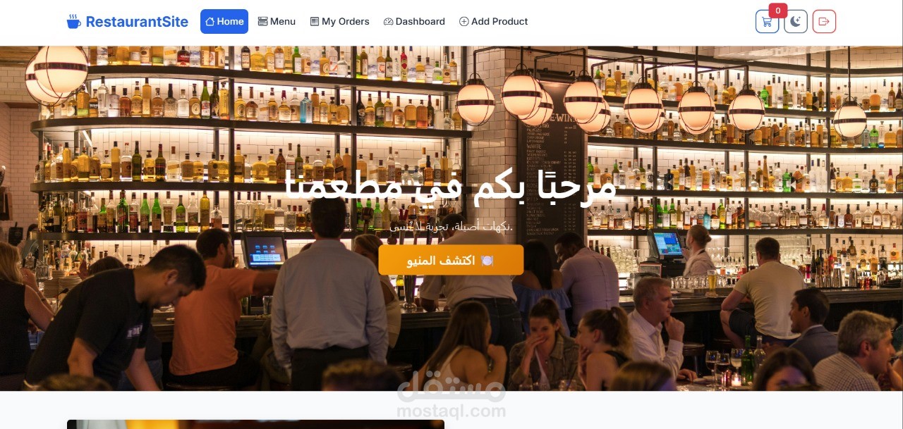This screenshot has height=429, width=903.
Task: Click the receipt icon beside My Orders
Action: [x=315, y=22]
